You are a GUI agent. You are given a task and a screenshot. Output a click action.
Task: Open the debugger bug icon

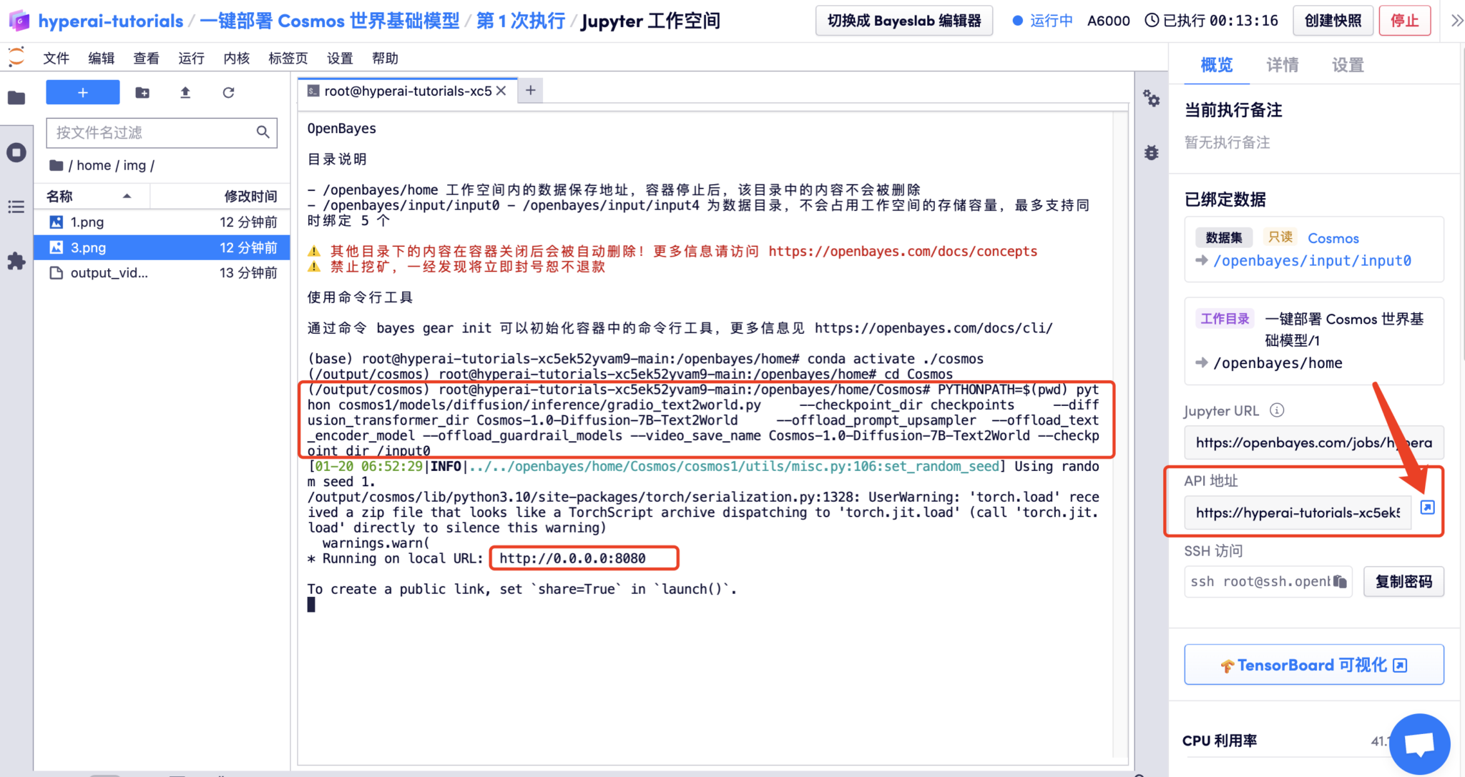(1151, 152)
